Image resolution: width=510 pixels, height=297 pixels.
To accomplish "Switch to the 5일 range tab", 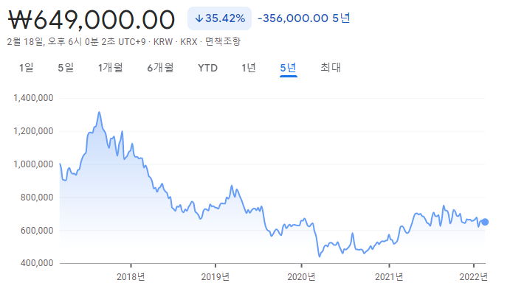I will click(x=66, y=68).
